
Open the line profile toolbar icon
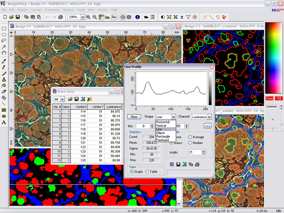pyautogui.click(x=114, y=17)
